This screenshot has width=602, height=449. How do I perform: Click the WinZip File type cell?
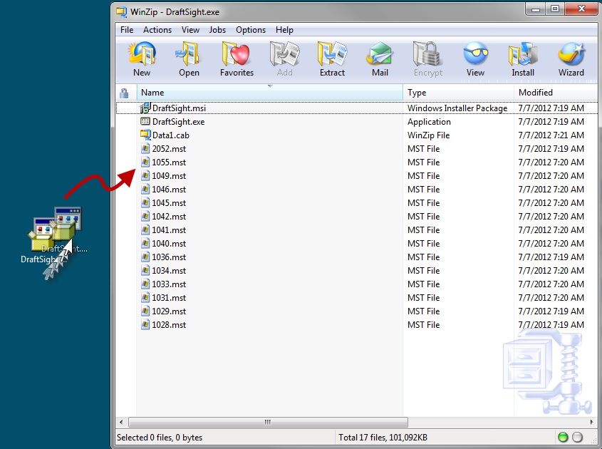[x=428, y=135]
